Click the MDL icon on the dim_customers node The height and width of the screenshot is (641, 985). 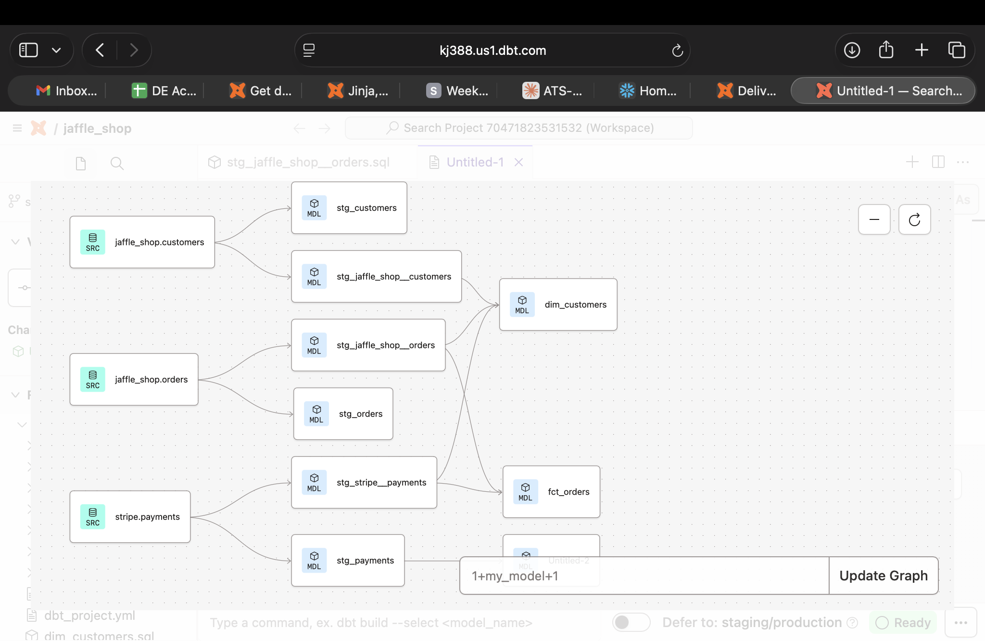(x=522, y=304)
